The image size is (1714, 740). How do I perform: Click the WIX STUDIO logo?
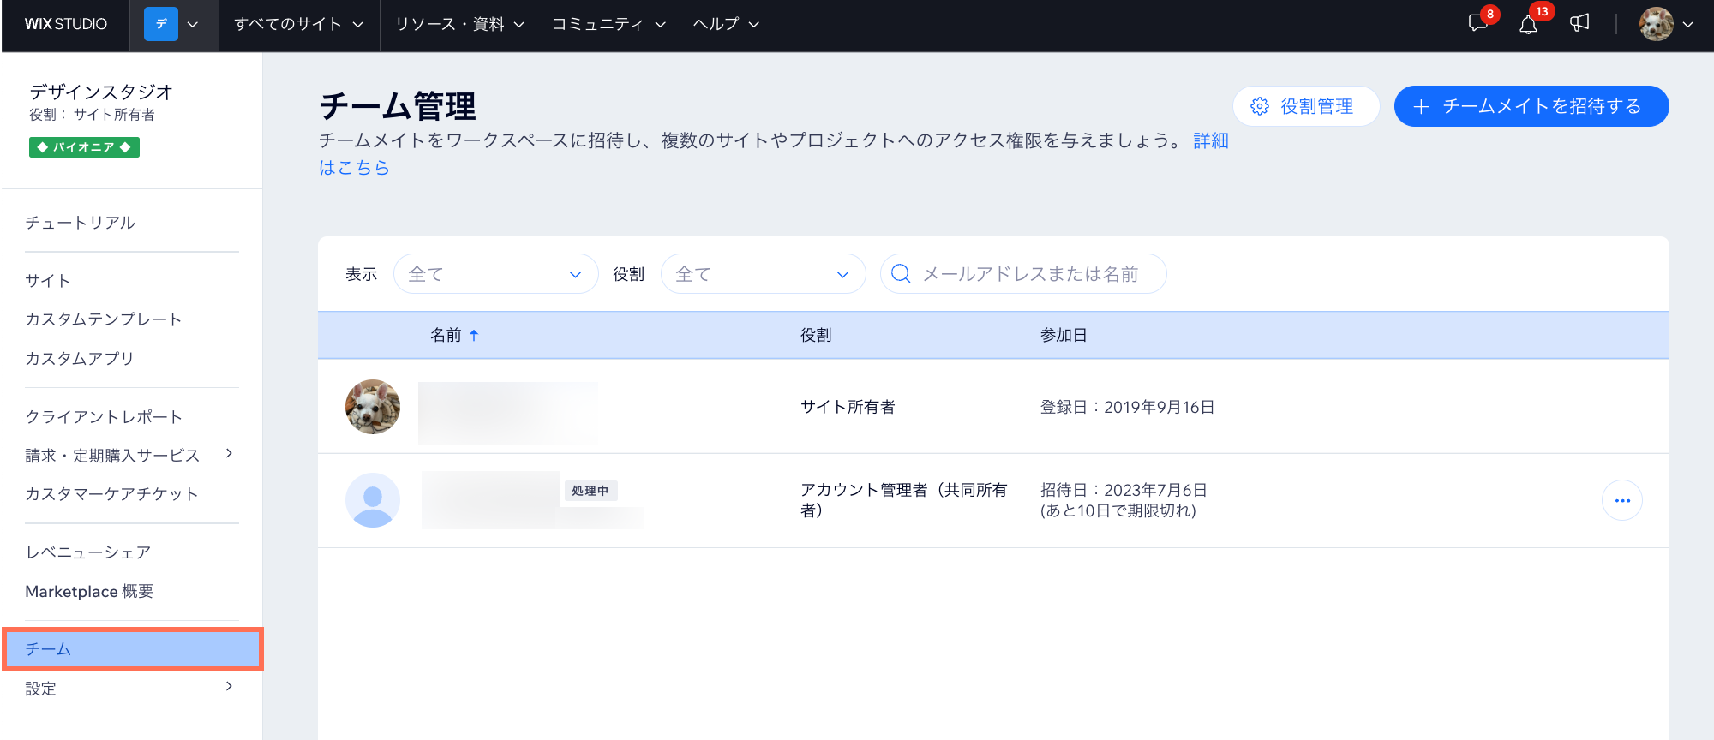pos(66,24)
